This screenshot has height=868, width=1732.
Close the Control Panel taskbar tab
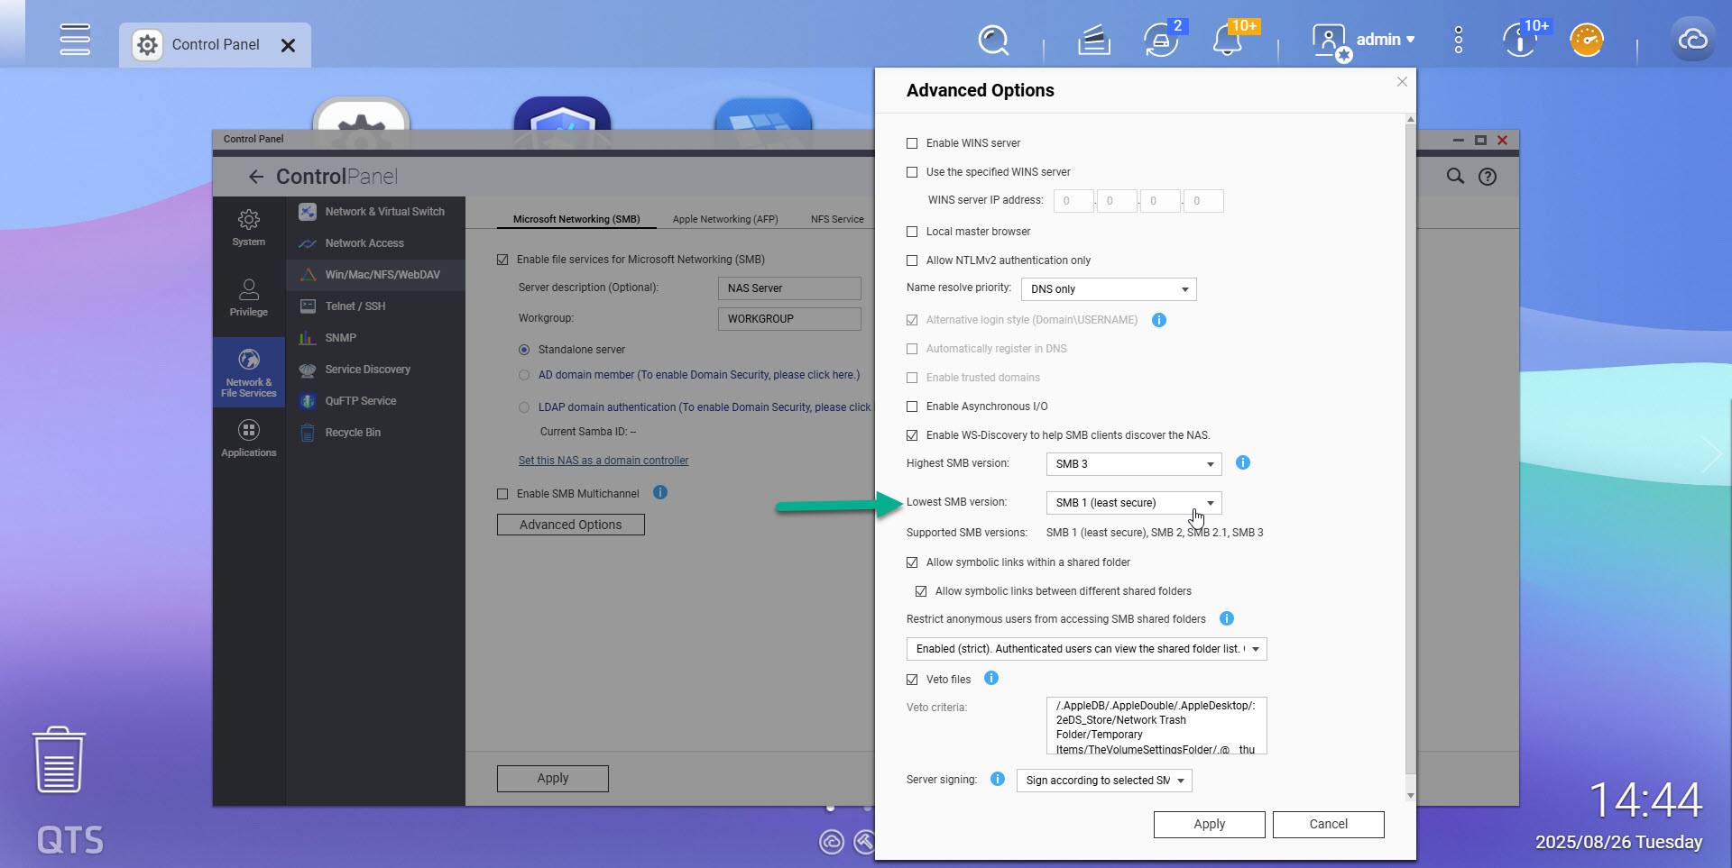[x=288, y=45]
